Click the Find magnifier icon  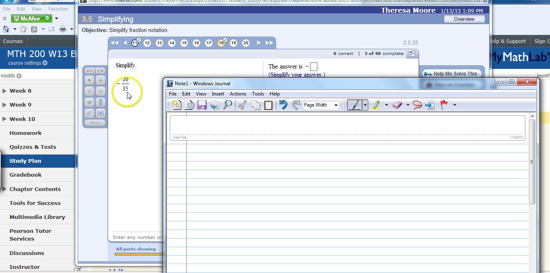(227, 105)
